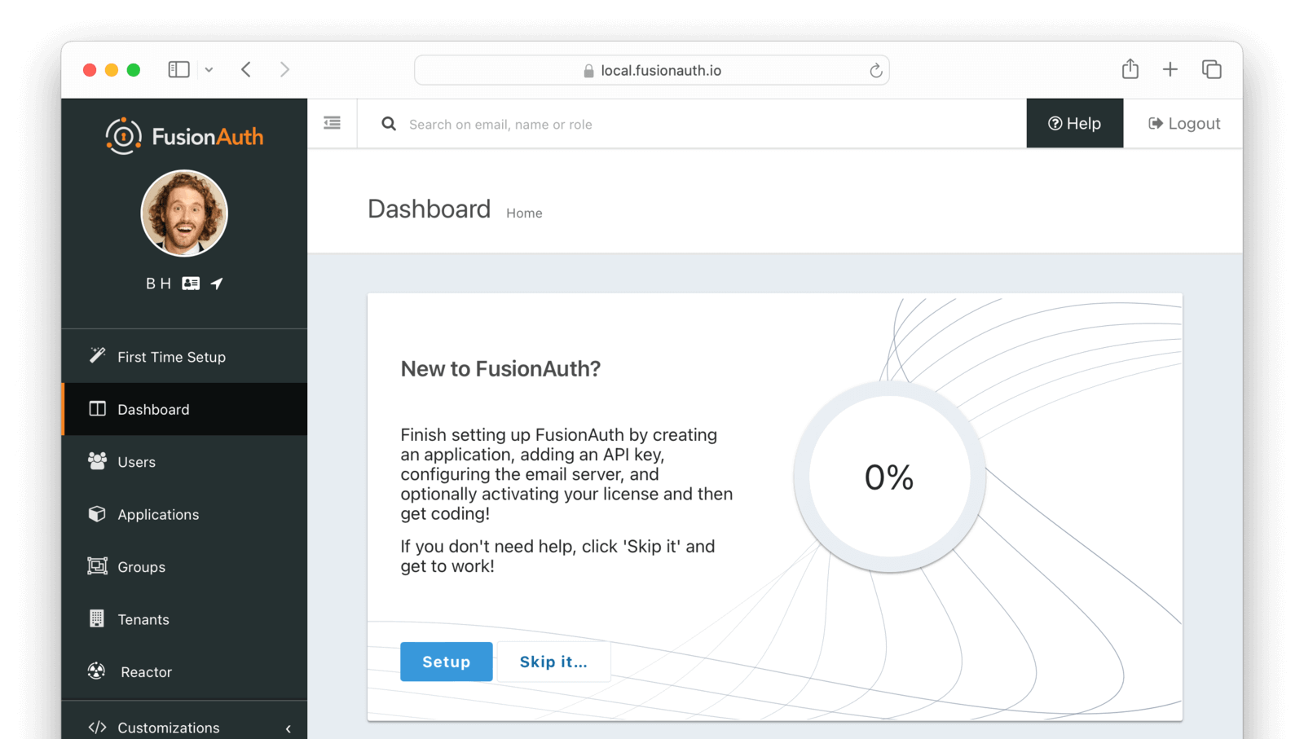The image size is (1304, 739).
Task: Open a new tab with the plus icon
Action: tap(1170, 70)
